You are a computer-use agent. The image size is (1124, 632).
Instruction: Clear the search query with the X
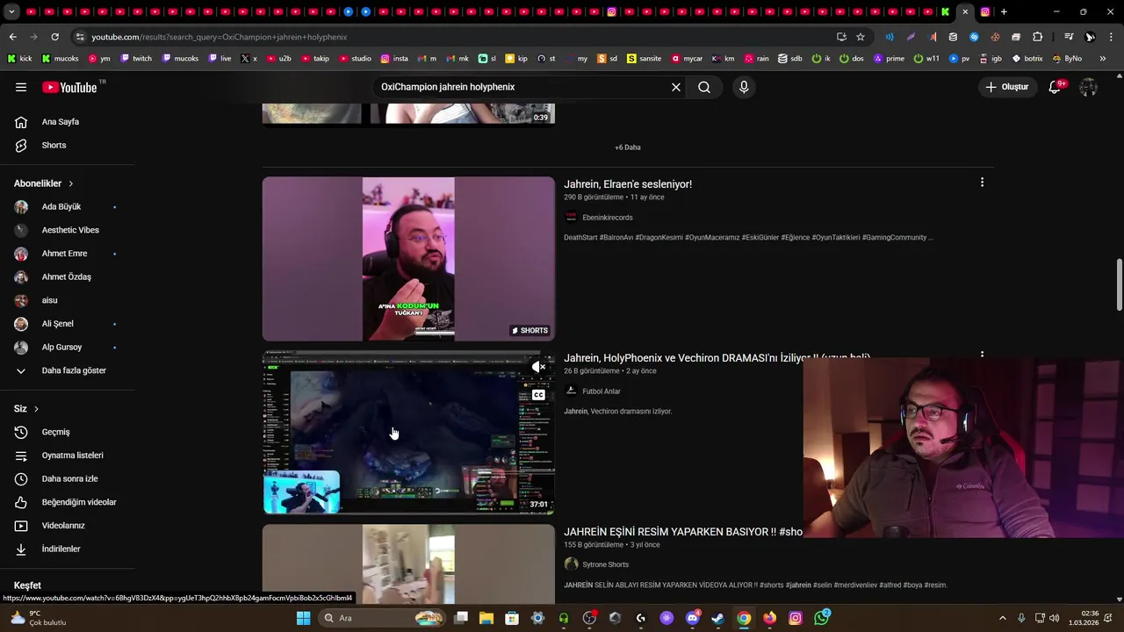676,87
